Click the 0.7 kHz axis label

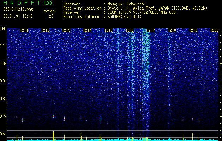3,116
